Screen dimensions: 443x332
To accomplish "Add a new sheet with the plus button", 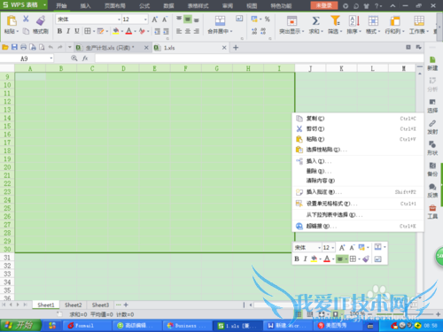I will point(126,305).
